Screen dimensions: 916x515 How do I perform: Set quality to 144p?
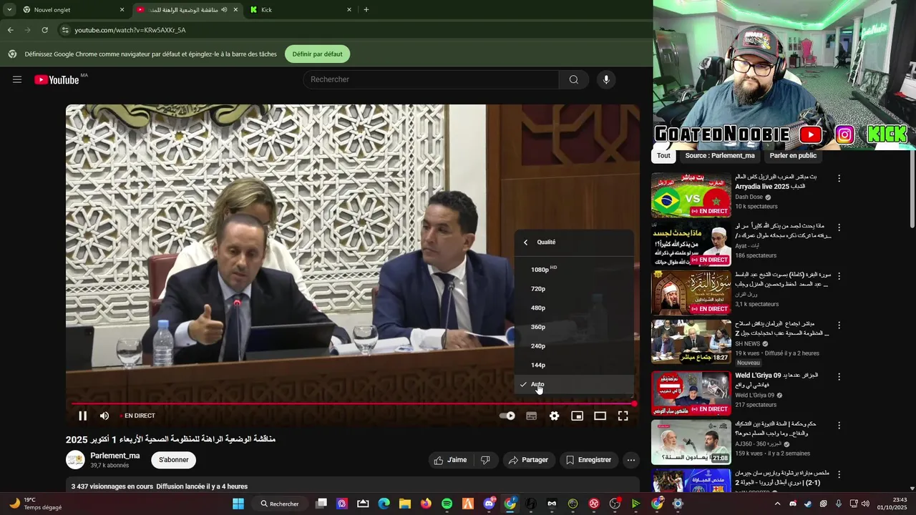click(574, 365)
